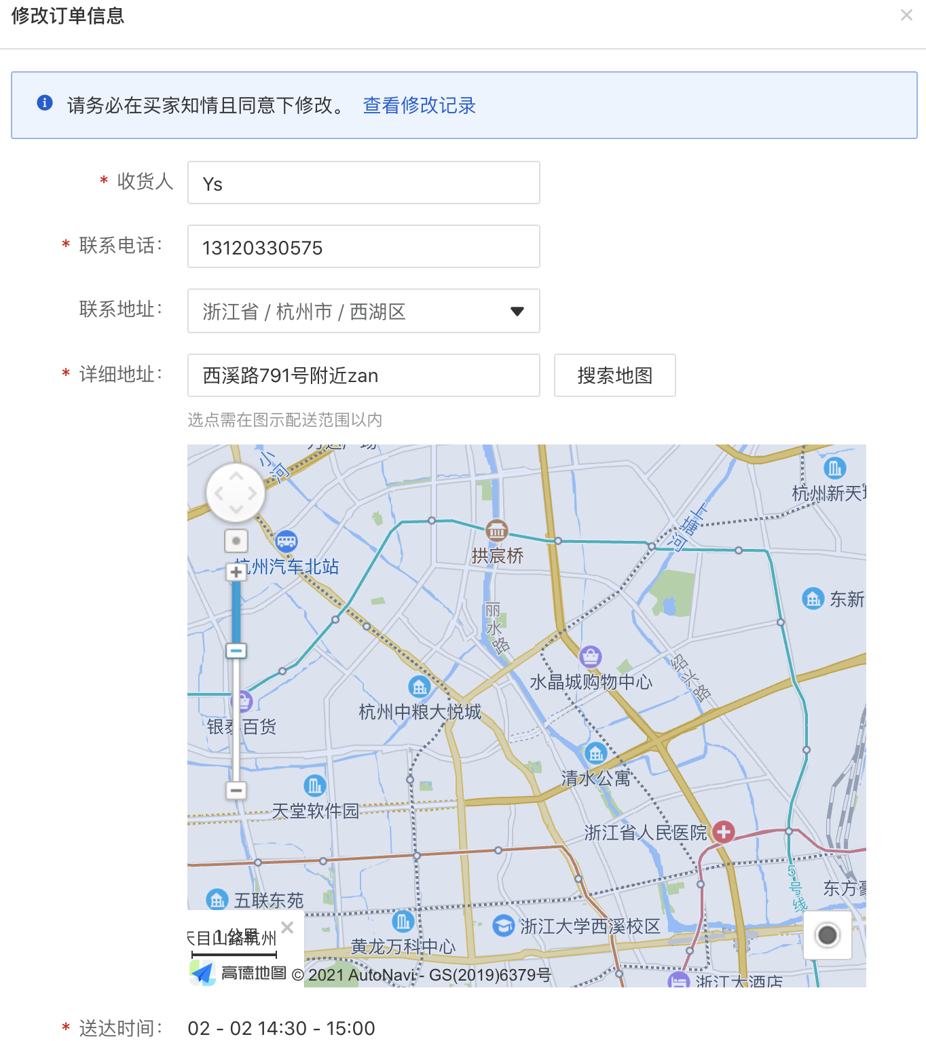Pan the map up with the up arrow

click(236, 476)
